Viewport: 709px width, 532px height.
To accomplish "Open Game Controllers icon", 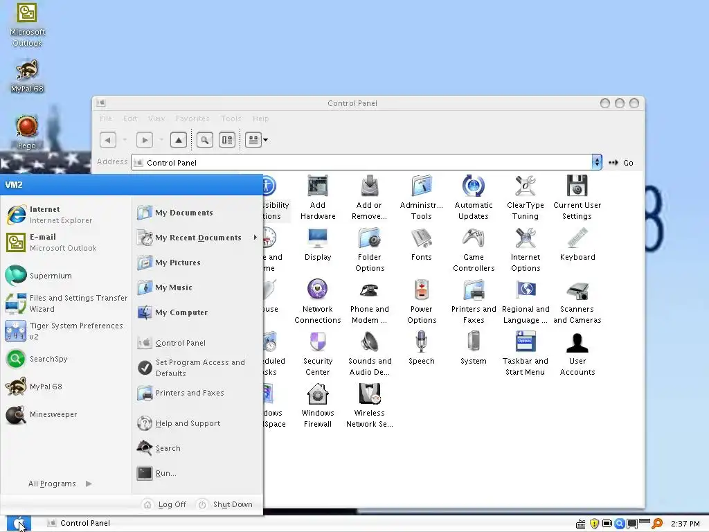I will pos(474,249).
